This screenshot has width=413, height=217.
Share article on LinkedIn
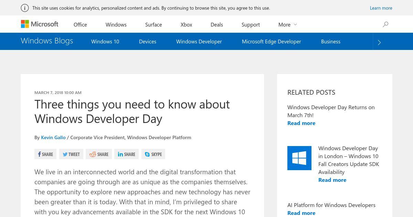[126, 154]
